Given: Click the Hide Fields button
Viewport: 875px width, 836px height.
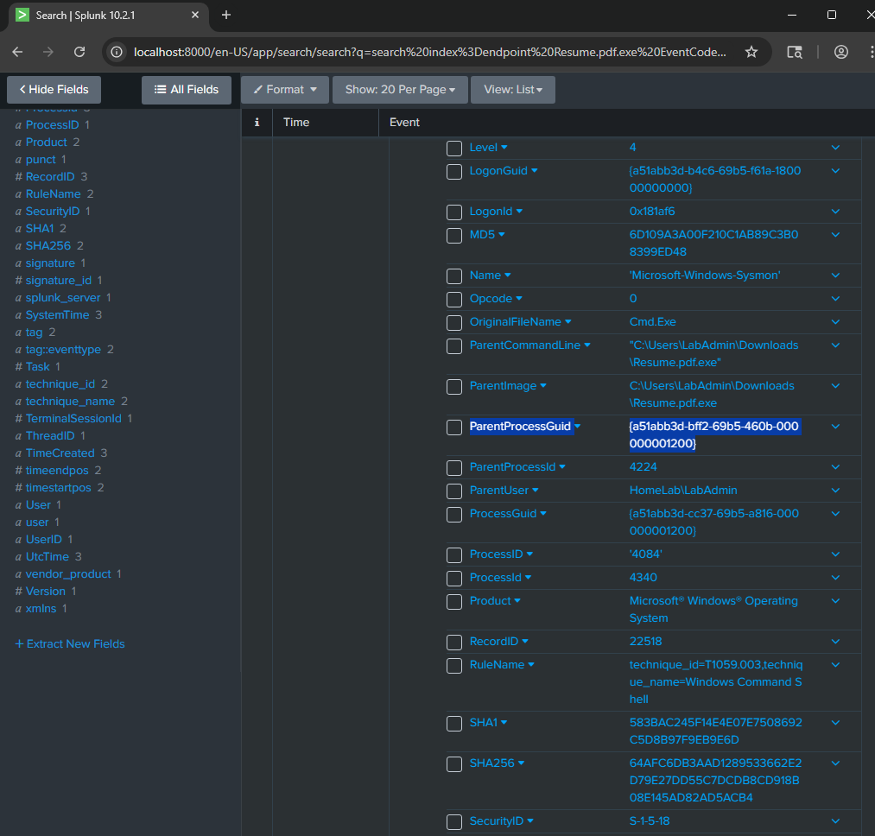Looking at the screenshot, I should (54, 89).
